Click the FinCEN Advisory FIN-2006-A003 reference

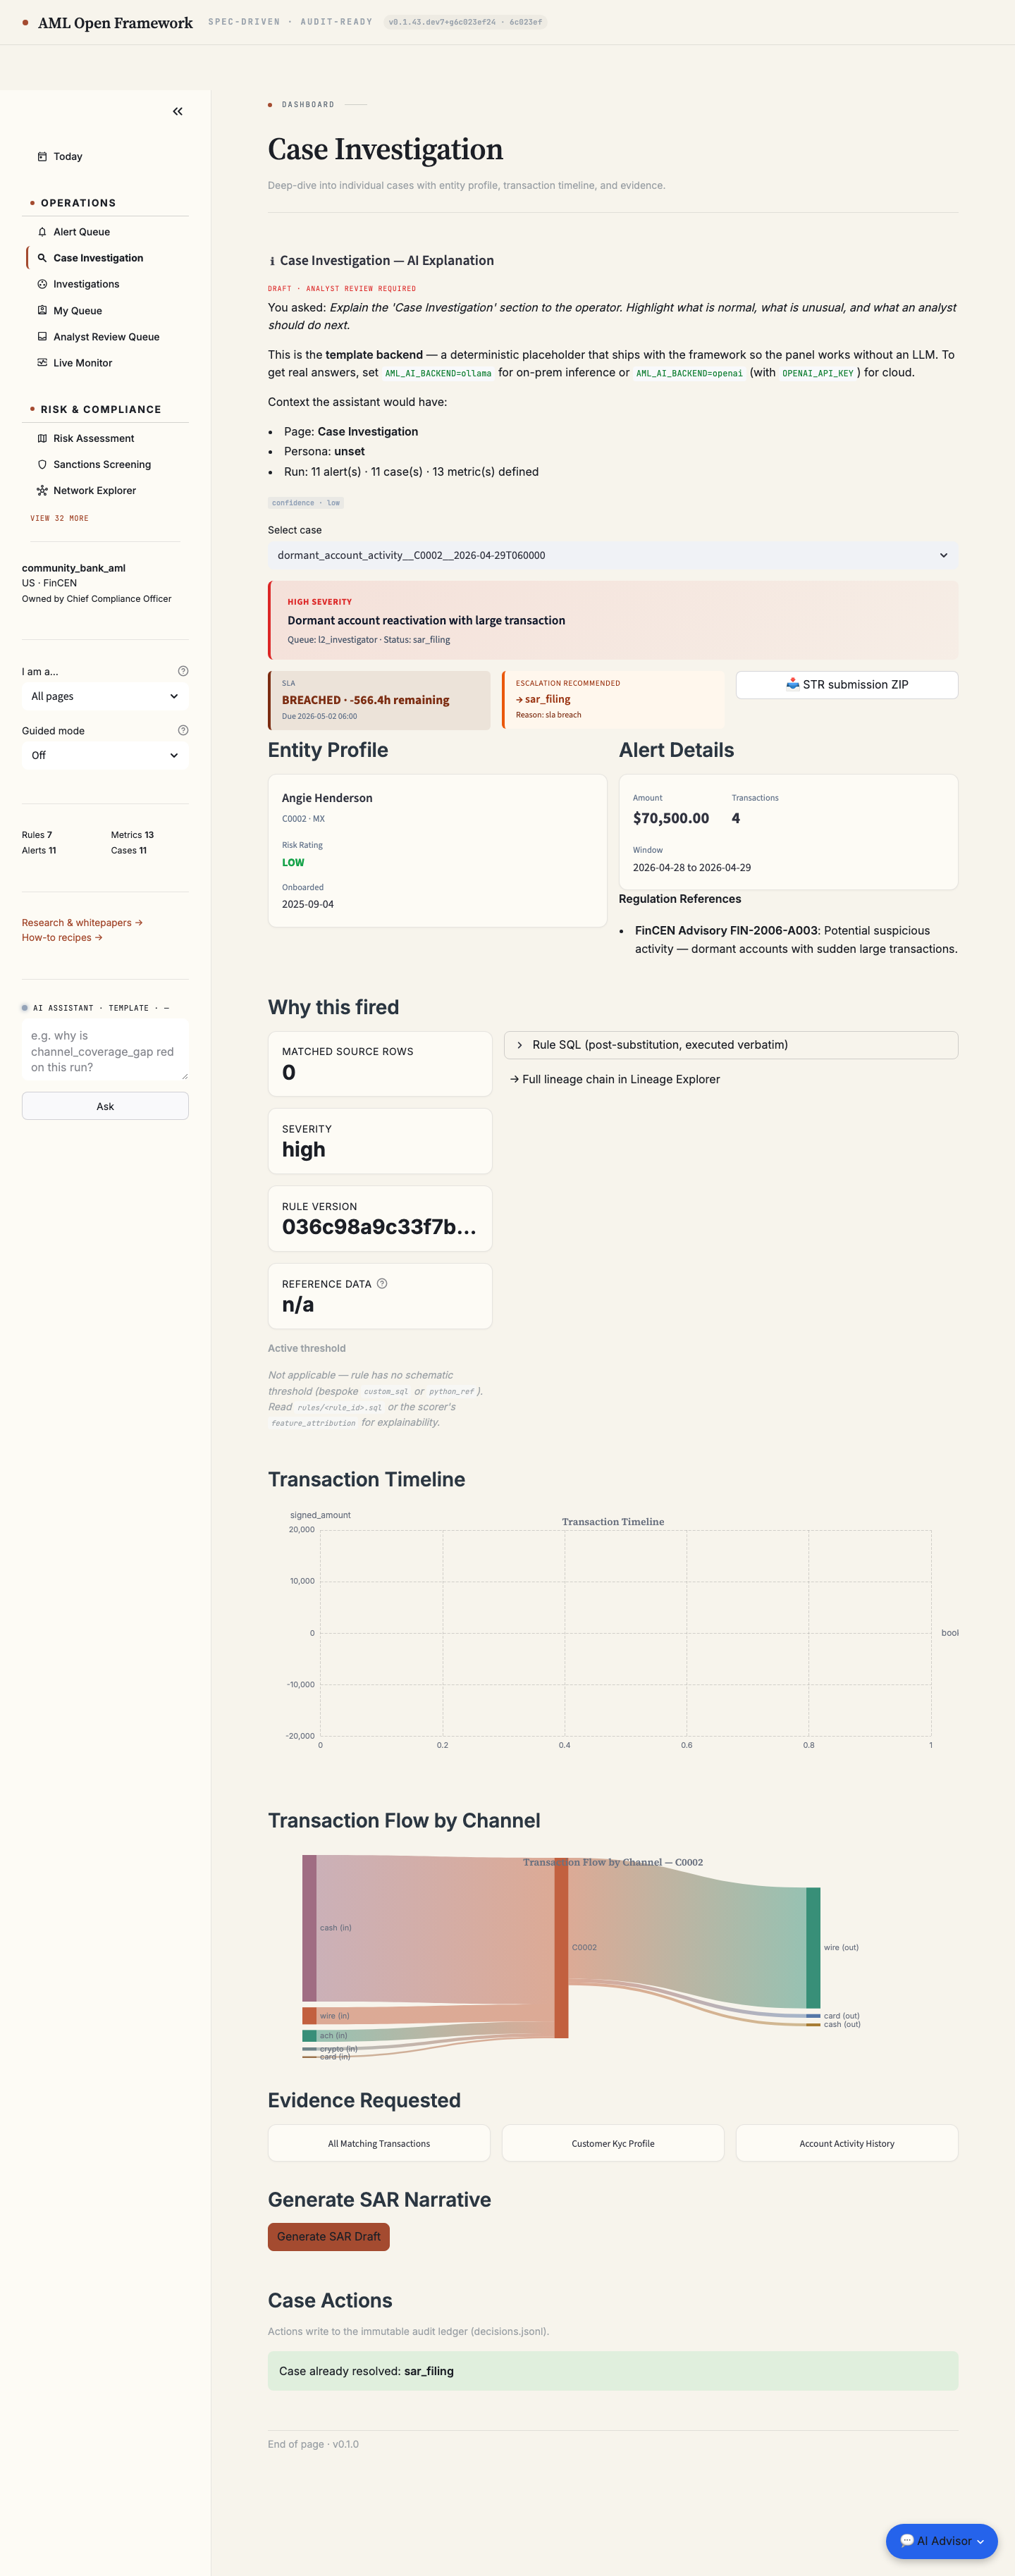pos(727,931)
